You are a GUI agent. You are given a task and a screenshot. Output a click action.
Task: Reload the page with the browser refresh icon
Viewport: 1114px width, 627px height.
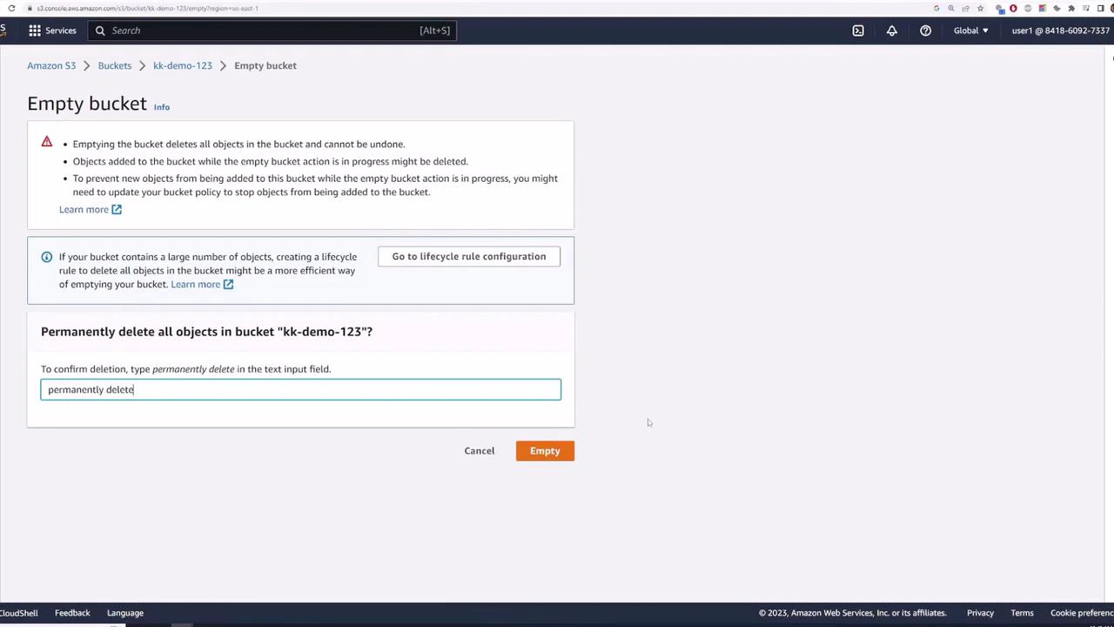point(11,8)
